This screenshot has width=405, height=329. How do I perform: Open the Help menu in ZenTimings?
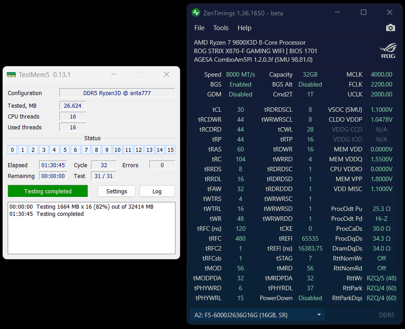click(x=244, y=28)
